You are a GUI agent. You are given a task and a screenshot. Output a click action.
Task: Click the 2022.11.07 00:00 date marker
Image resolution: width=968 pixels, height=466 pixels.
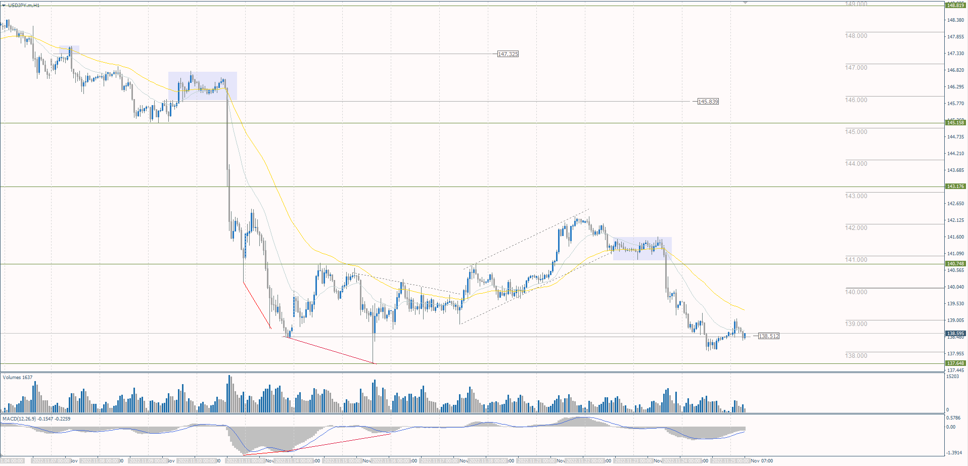[x=51, y=461]
